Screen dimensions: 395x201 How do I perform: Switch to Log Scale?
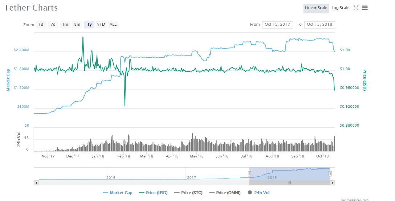[340, 8]
